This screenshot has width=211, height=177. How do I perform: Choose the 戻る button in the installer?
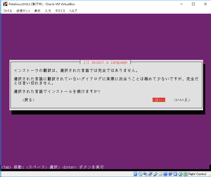[x=28, y=100]
